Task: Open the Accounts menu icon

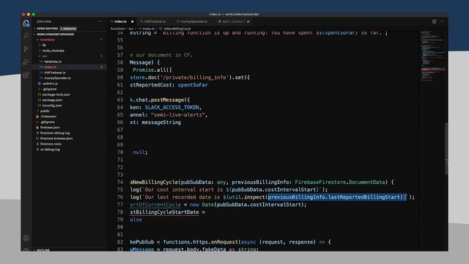Action: [x=26, y=238]
